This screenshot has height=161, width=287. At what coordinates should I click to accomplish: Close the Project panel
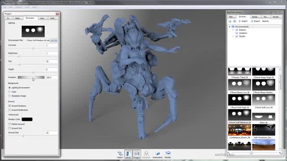[57, 14]
